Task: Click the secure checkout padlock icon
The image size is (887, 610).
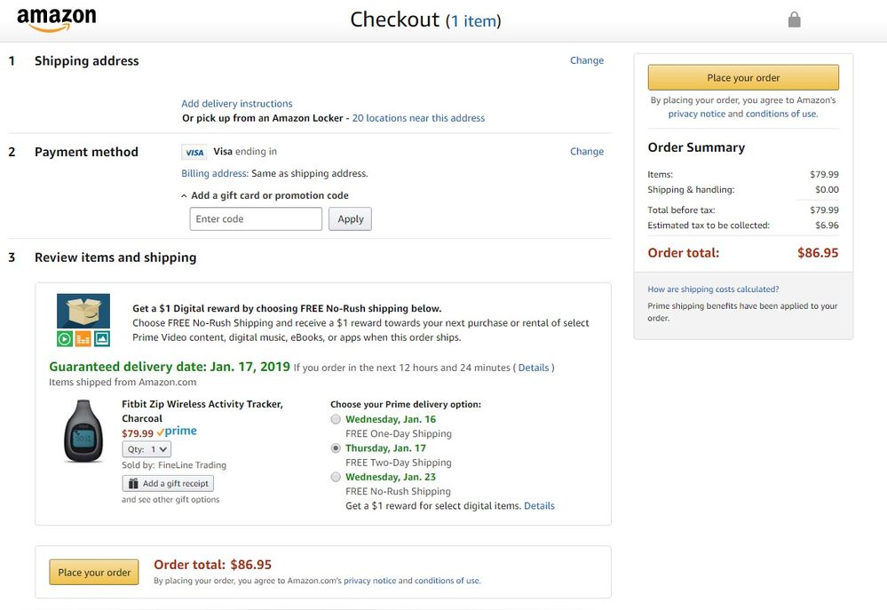Action: [x=795, y=20]
